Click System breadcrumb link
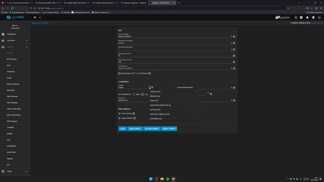This screenshot has width=324, height=182. pyautogui.click(x=35, y=23)
